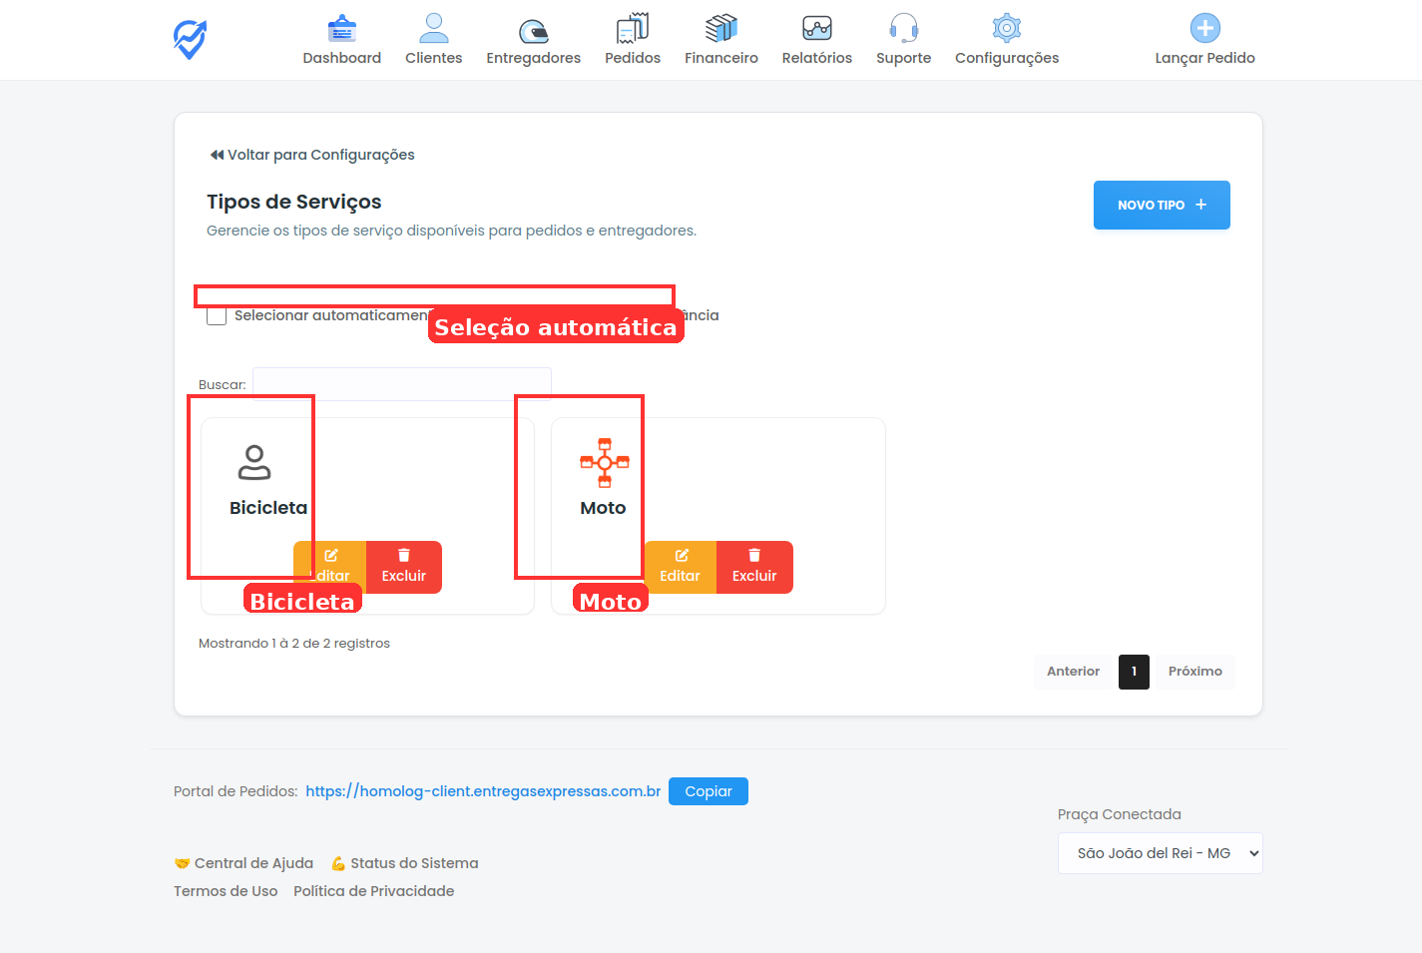1422x953 pixels.
Task: Go back via Voltar para Configurações
Action: pos(311,155)
